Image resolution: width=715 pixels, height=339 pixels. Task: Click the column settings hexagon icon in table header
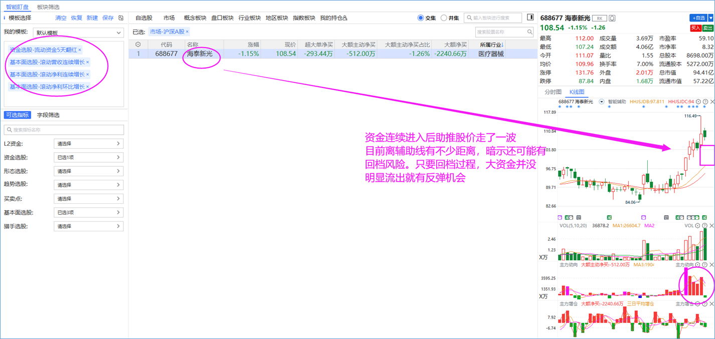coord(138,45)
